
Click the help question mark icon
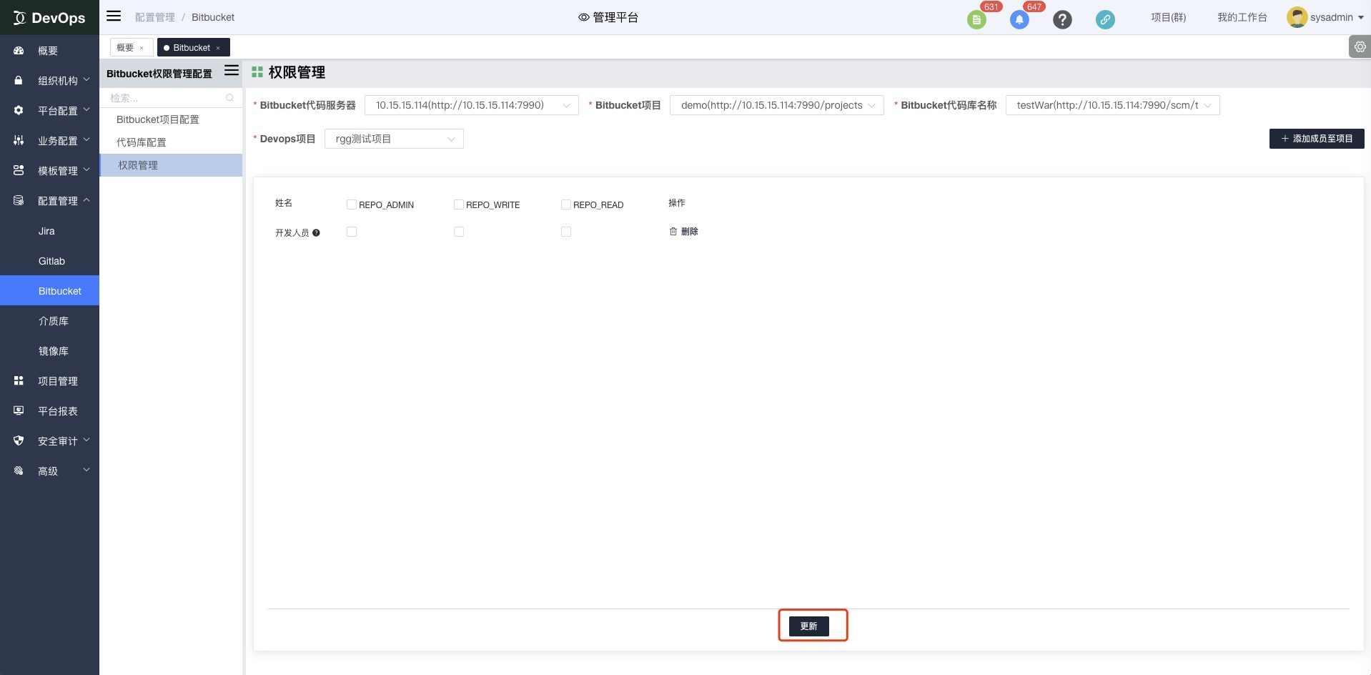[x=1062, y=20]
